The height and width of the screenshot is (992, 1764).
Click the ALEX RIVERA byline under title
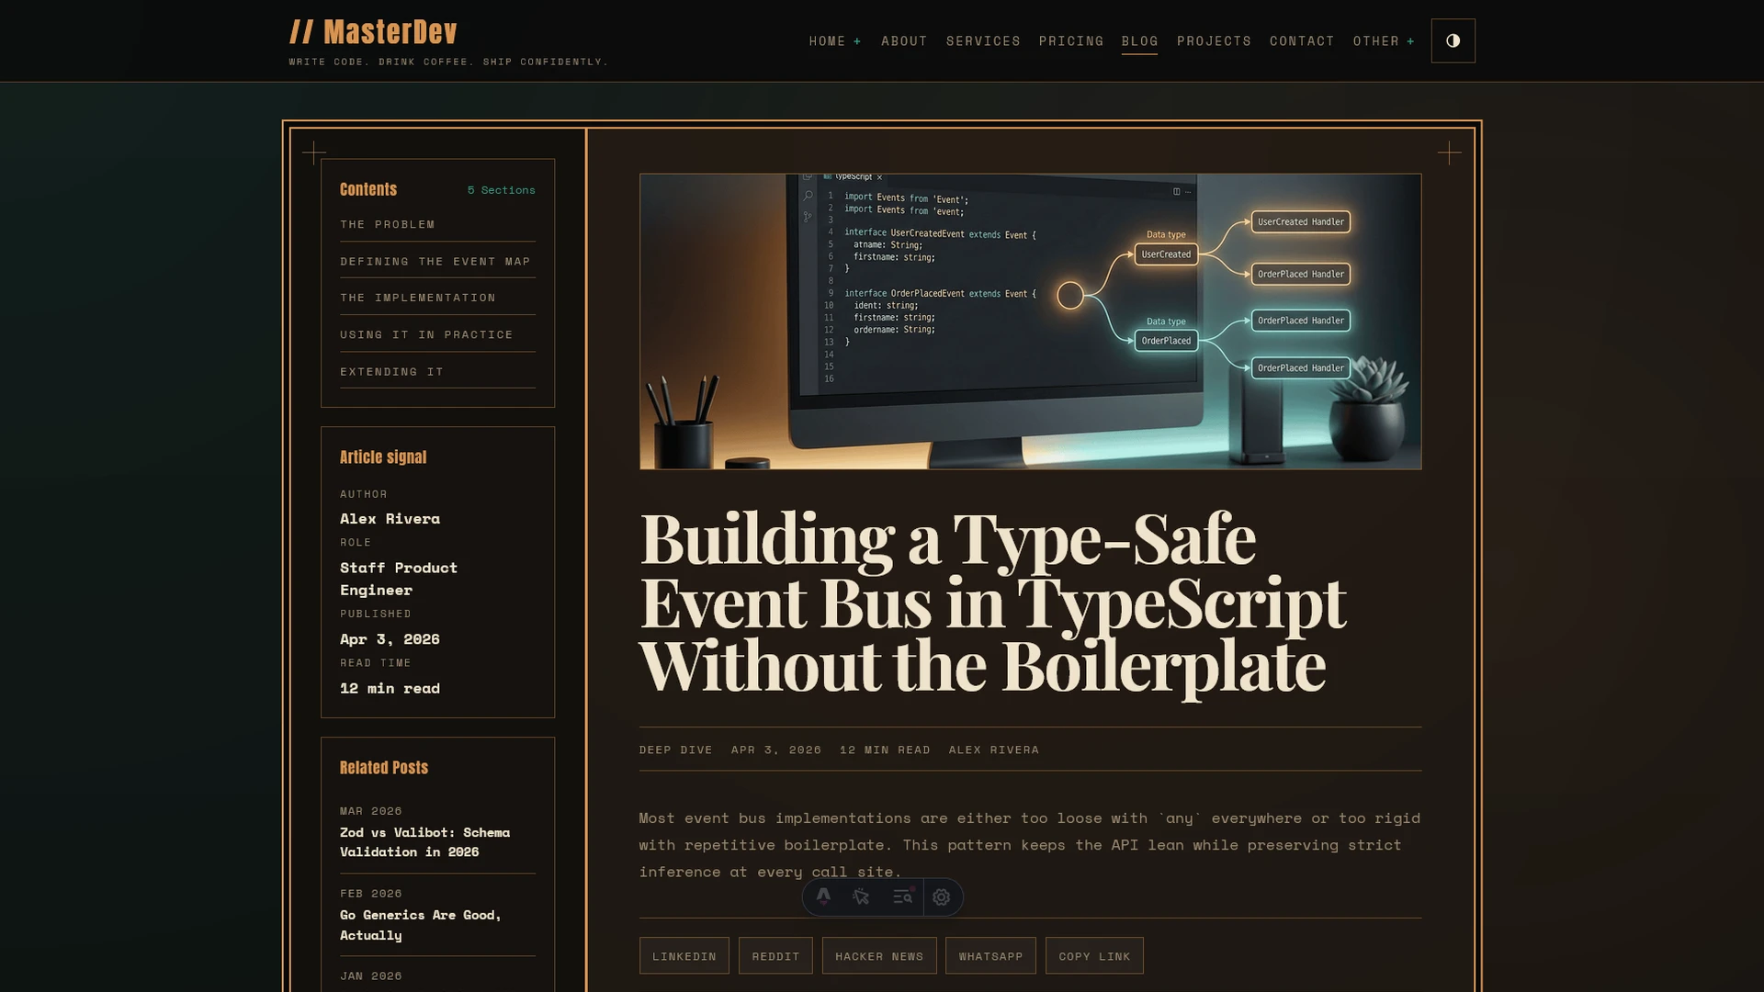point(993,750)
